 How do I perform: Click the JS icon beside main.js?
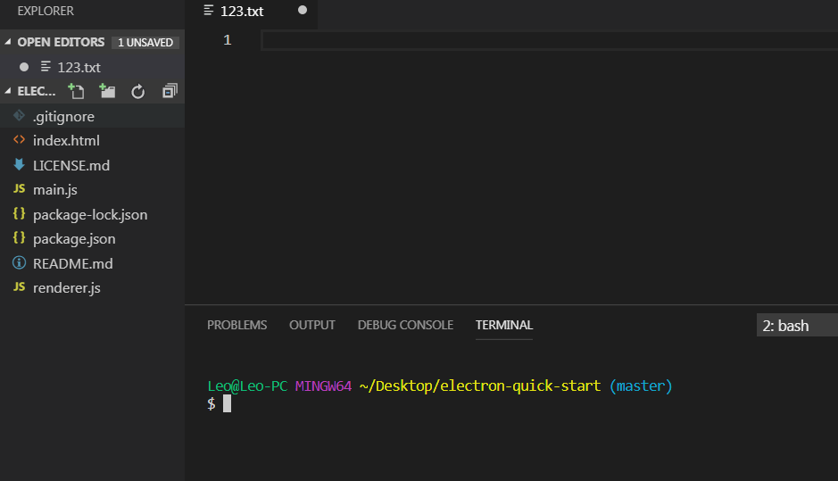[20, 188]
